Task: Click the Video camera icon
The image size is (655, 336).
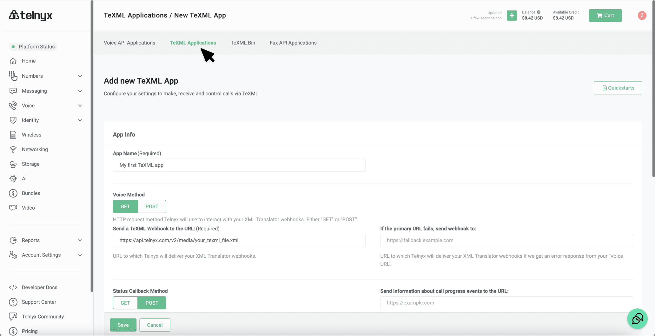Action: pyautogui.click(x=13, y=208)
